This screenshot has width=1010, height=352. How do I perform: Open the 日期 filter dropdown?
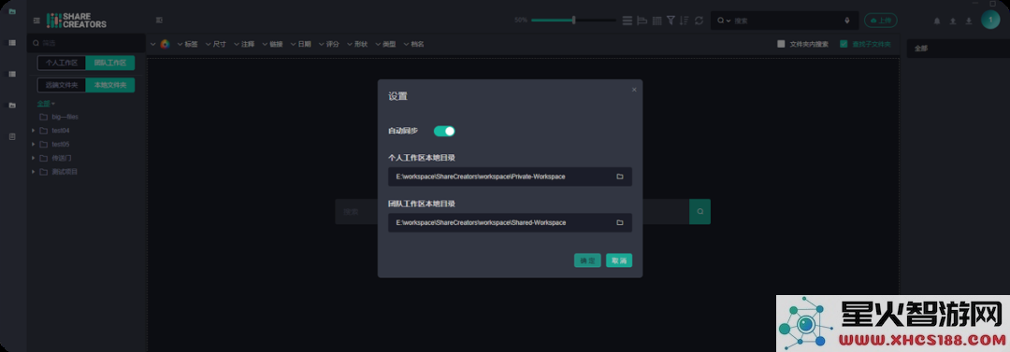[300, 44]
